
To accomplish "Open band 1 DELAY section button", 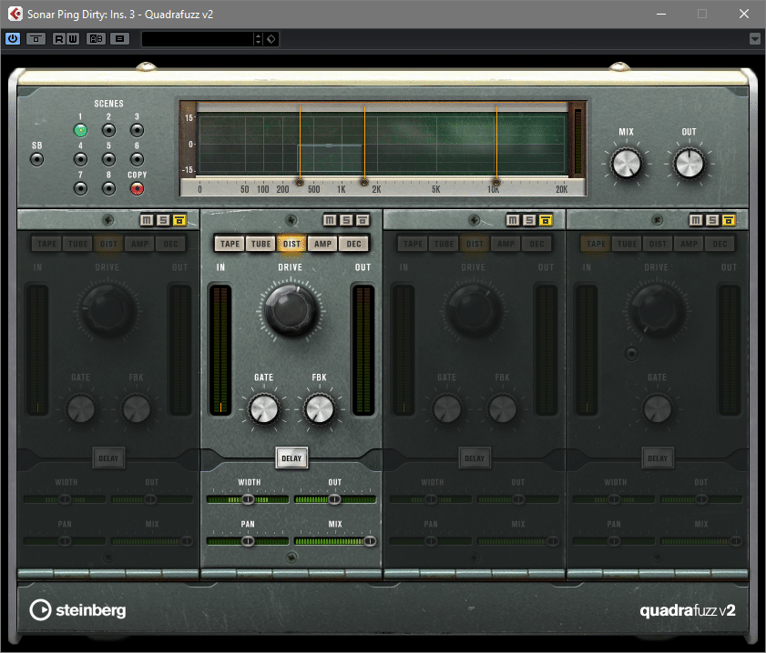I will click(108, 458).
